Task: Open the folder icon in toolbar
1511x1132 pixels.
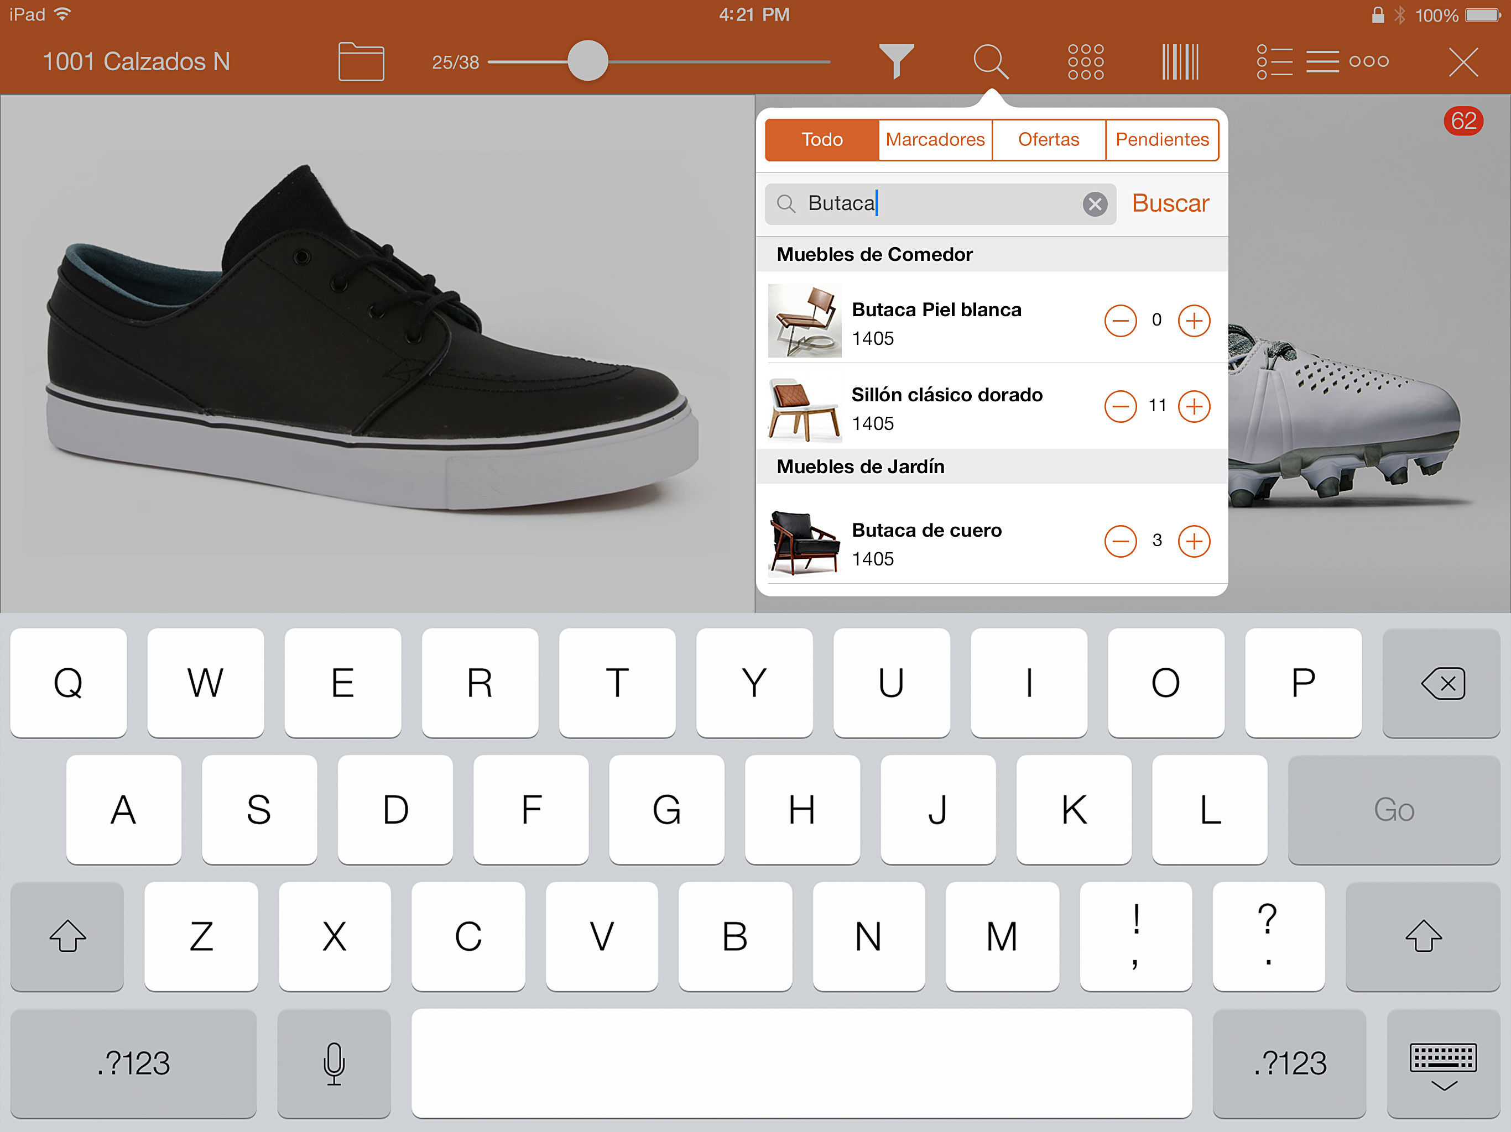Action: [x=361, y=62]
